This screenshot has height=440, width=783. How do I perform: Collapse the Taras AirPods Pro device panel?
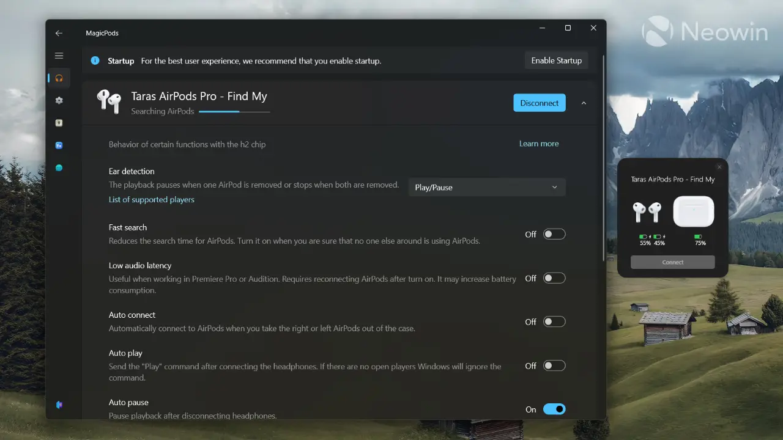tap(583, 103)
